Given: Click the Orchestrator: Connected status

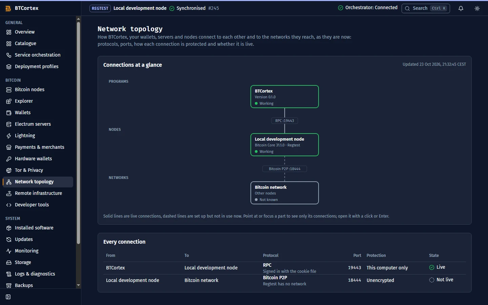Looking at the screenshot, I should [368, 8].
